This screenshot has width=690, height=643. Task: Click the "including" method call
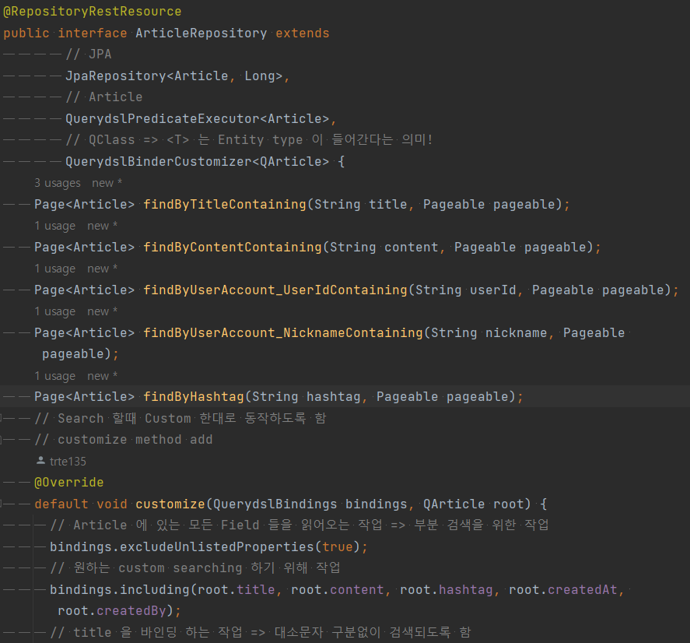point(155,589)
